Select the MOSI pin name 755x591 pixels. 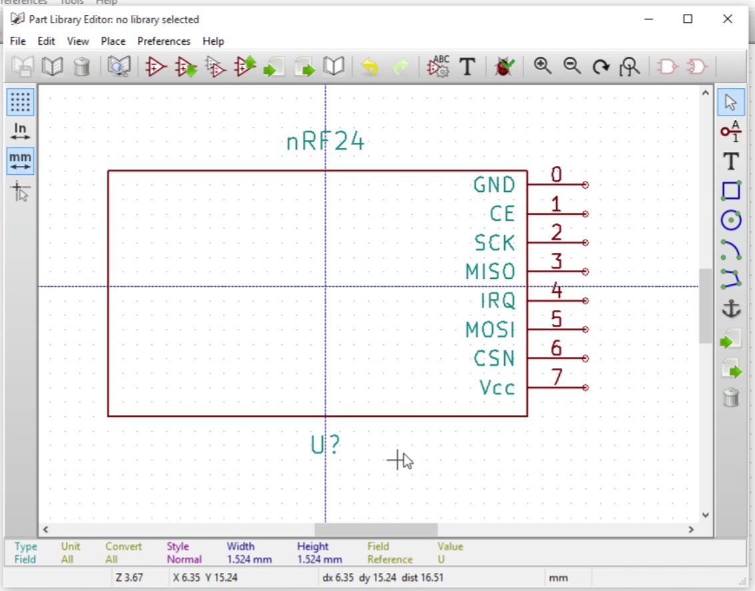click(490, 330)
